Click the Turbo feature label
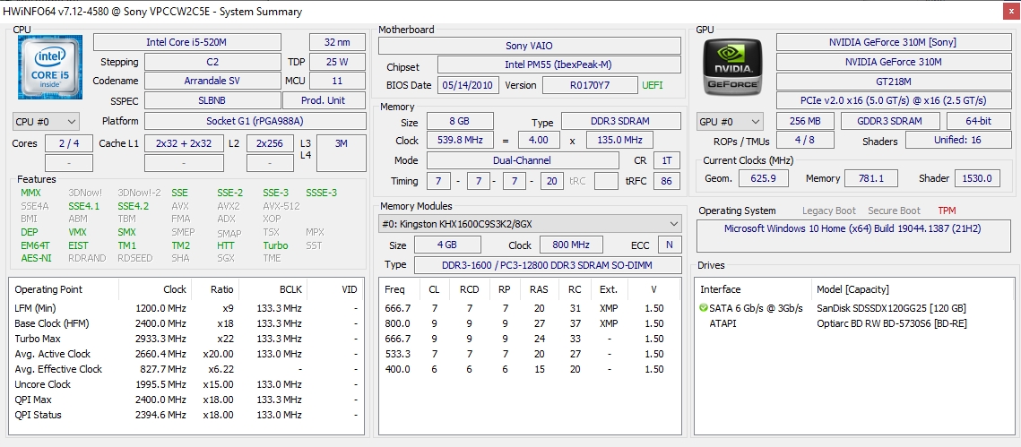The height and width of the screenshot is (447, 1021). (x=275, y=245)
